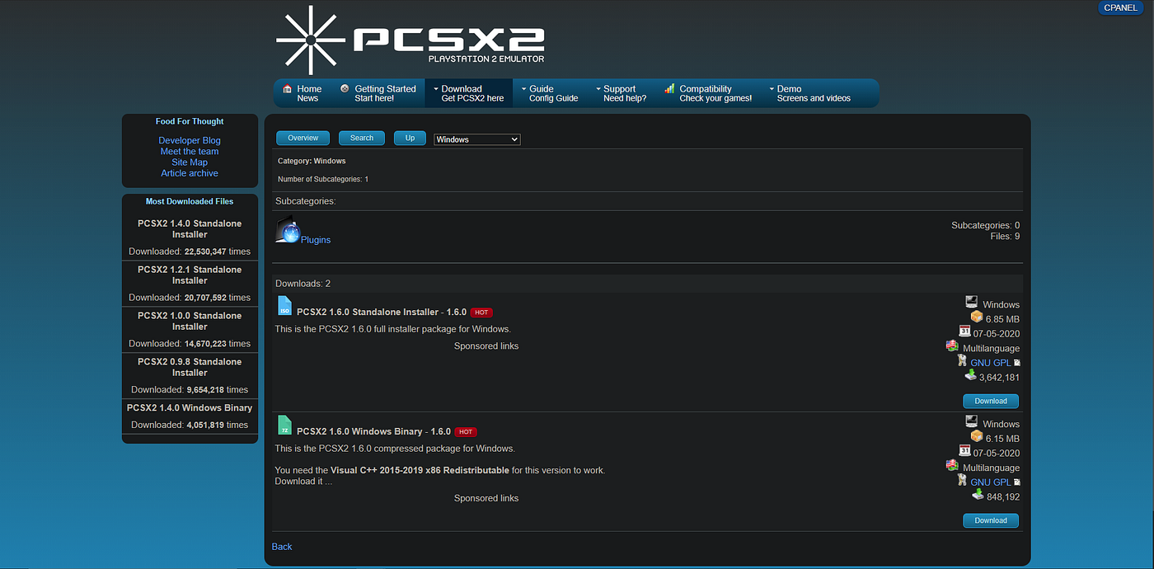The image size is (1154, 569).
Task: Open the Site Map link
Action: tap(190, 162)
